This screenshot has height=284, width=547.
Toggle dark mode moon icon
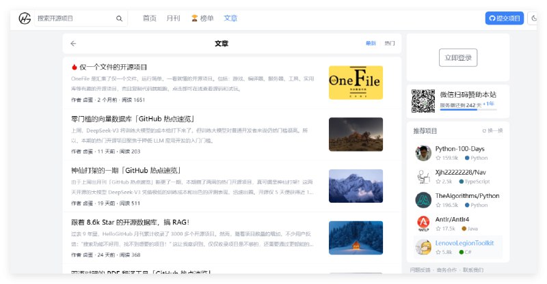point(534,18)
